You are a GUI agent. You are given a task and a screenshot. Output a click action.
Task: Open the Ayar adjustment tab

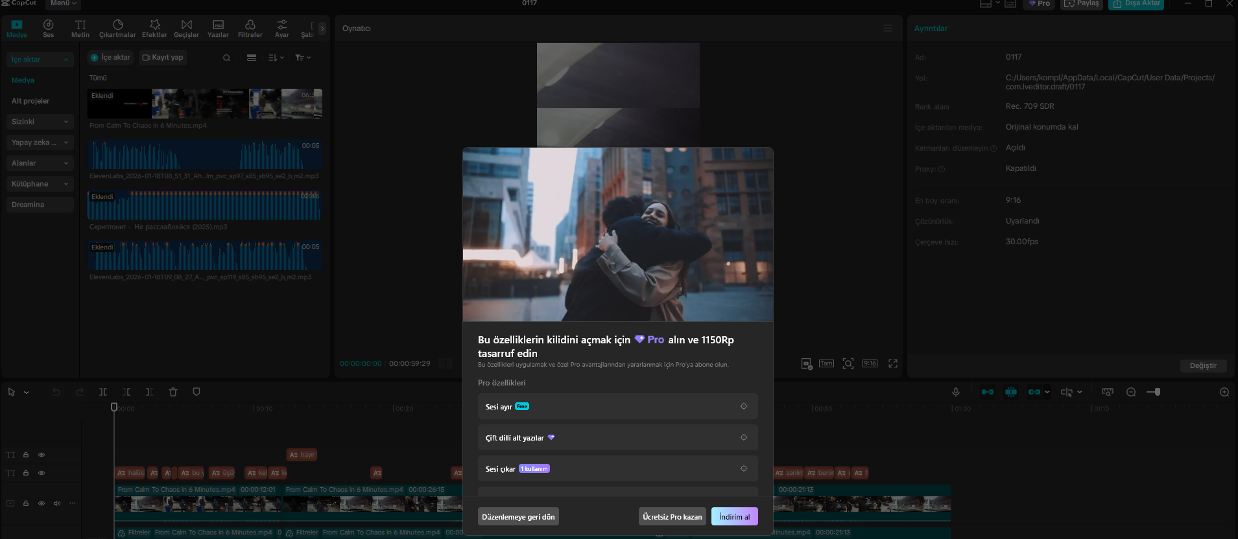point(281,29)
